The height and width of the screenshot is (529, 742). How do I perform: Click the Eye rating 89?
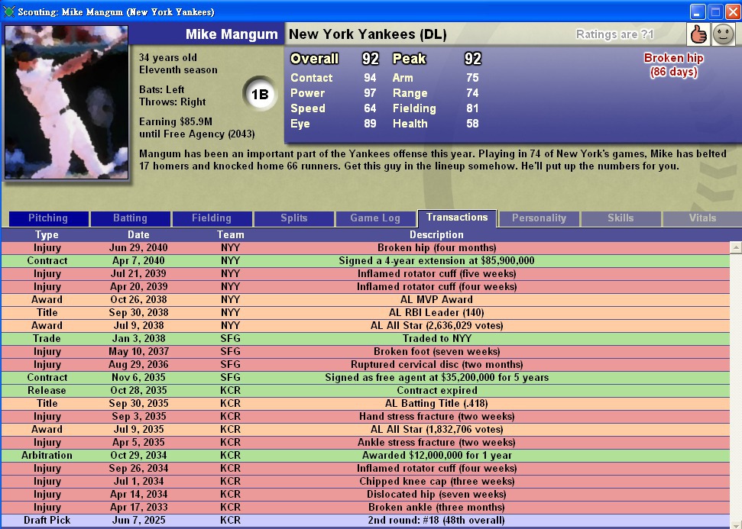[x=370, y=124]
